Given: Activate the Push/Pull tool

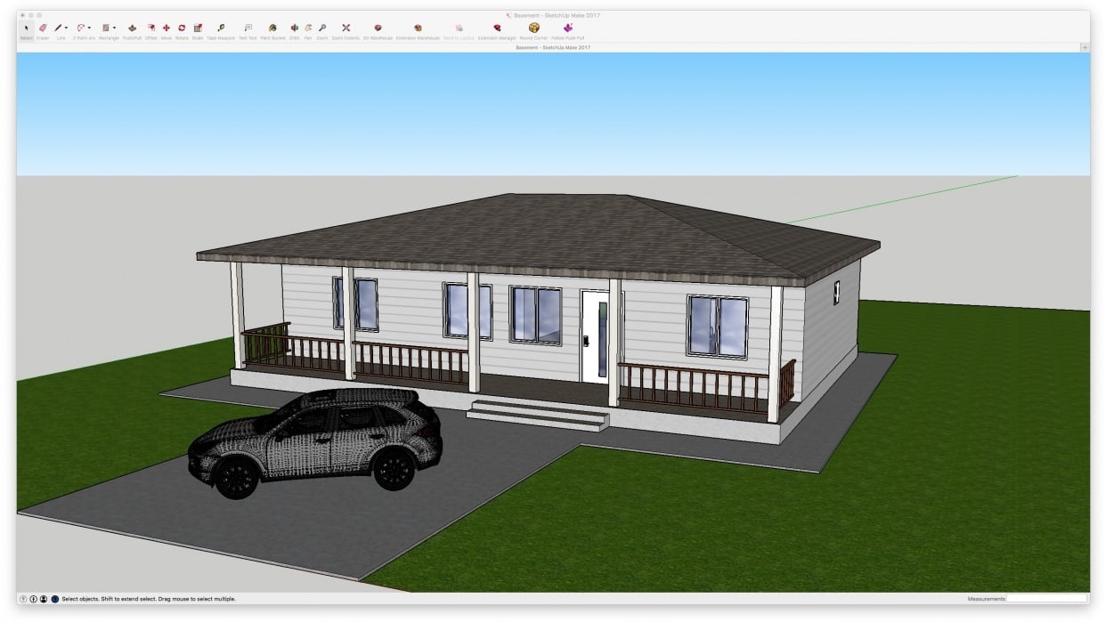Looking at the screenshot, I should tap(133, 28).
